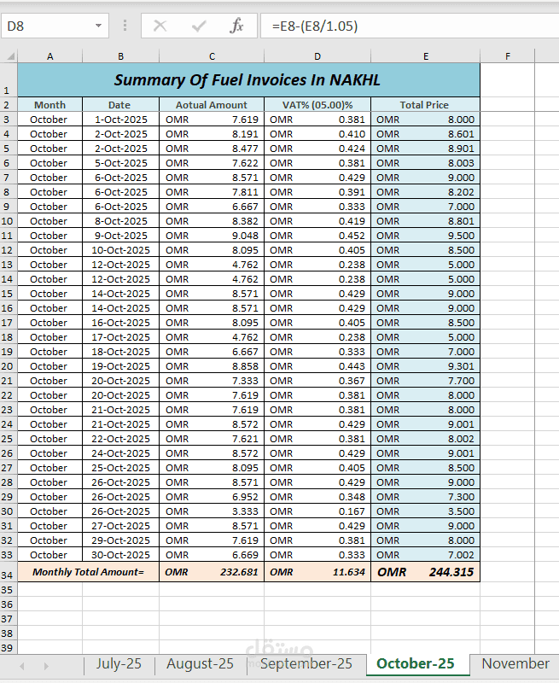559x683 pixels.
Task: Select the 30-Oct-2025 date cell
Action: pyautogui.click(x=120, y=555)
